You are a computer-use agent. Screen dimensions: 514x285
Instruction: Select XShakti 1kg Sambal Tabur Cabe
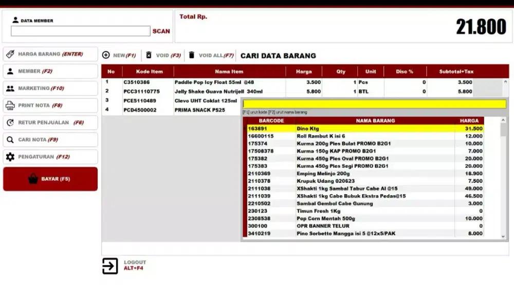click(365, 188)
